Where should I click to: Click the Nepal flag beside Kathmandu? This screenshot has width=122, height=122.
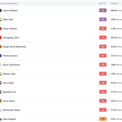[1, 110]
